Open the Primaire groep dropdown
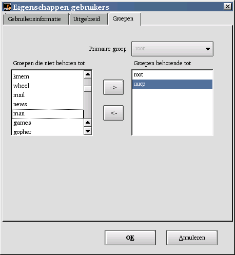Viewport: 235px width, 255px height. click(172, 49)
